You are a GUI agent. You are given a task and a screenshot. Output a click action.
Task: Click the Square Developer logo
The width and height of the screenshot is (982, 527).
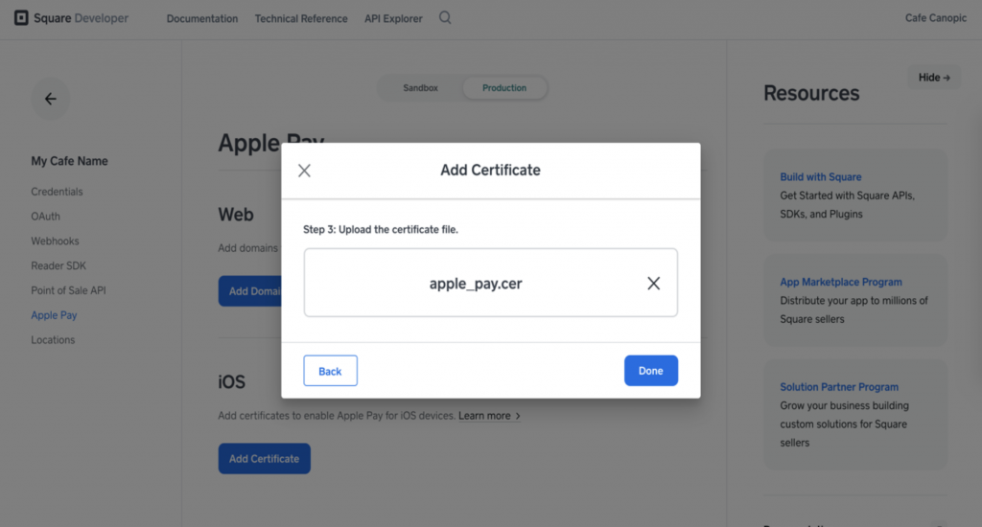click(x=71, y=18)
